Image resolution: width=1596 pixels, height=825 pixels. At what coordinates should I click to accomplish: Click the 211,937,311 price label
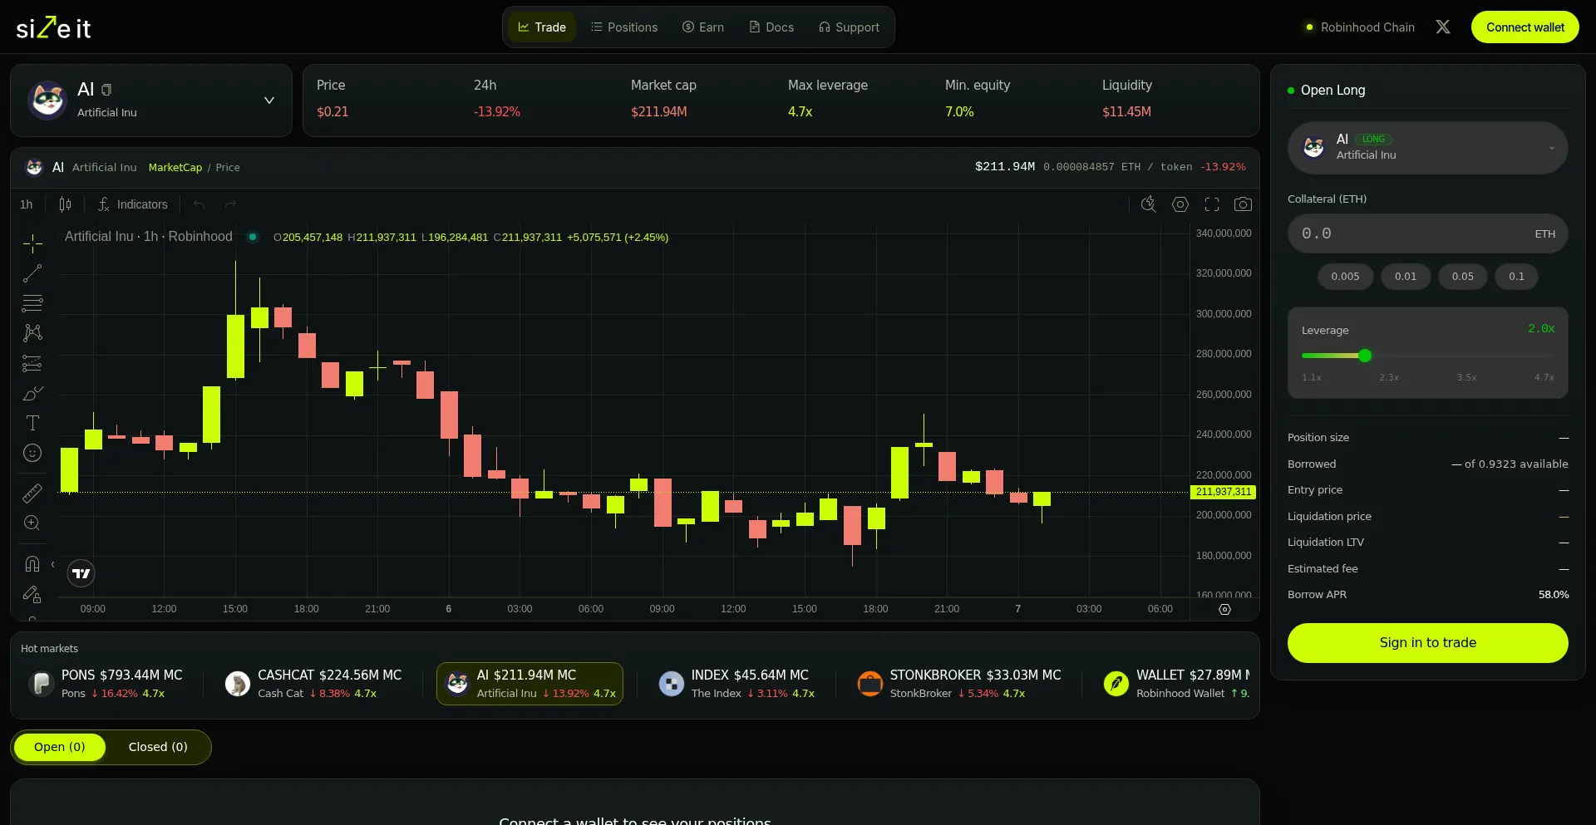[1224, 492]
